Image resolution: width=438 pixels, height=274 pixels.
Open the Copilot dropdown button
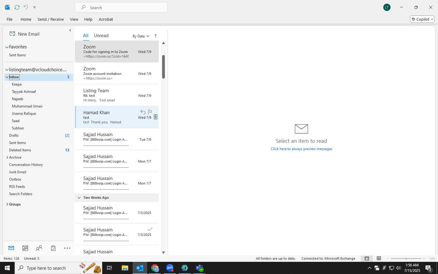click(x=422, y=19)
